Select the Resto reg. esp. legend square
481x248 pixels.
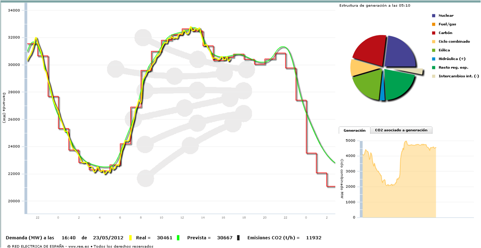tap(434, 67)
